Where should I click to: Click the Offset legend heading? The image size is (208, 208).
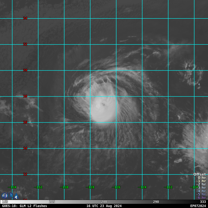[x=199, y=174]
